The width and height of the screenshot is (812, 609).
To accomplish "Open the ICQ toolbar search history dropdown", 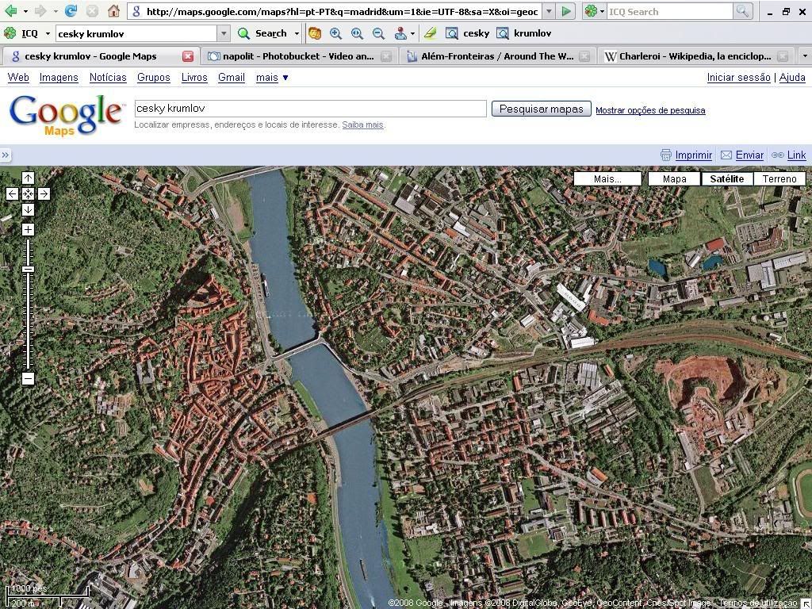I will [x=224, y=33].
